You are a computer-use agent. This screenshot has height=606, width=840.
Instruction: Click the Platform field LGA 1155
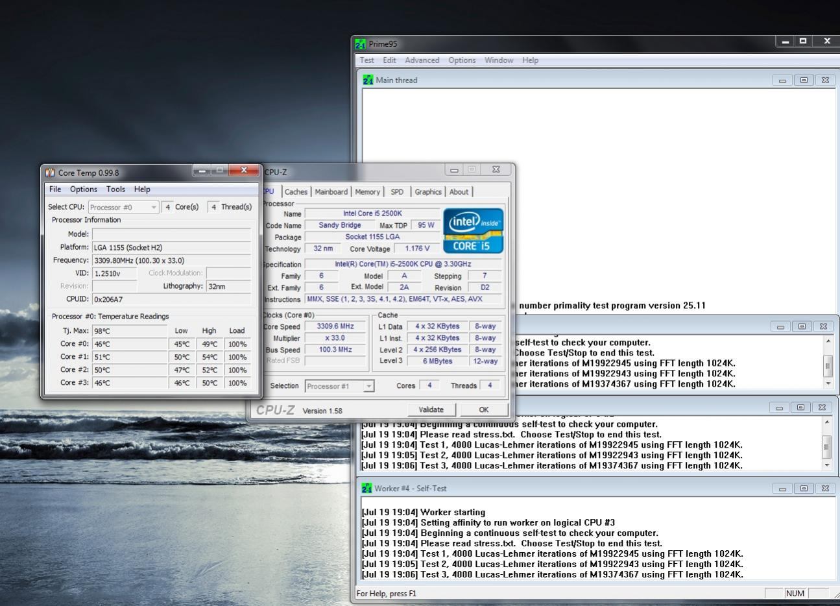pos(171,247)
